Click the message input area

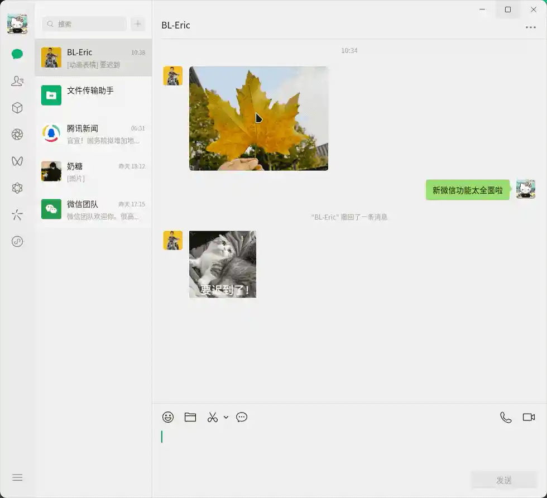(349, 448)
